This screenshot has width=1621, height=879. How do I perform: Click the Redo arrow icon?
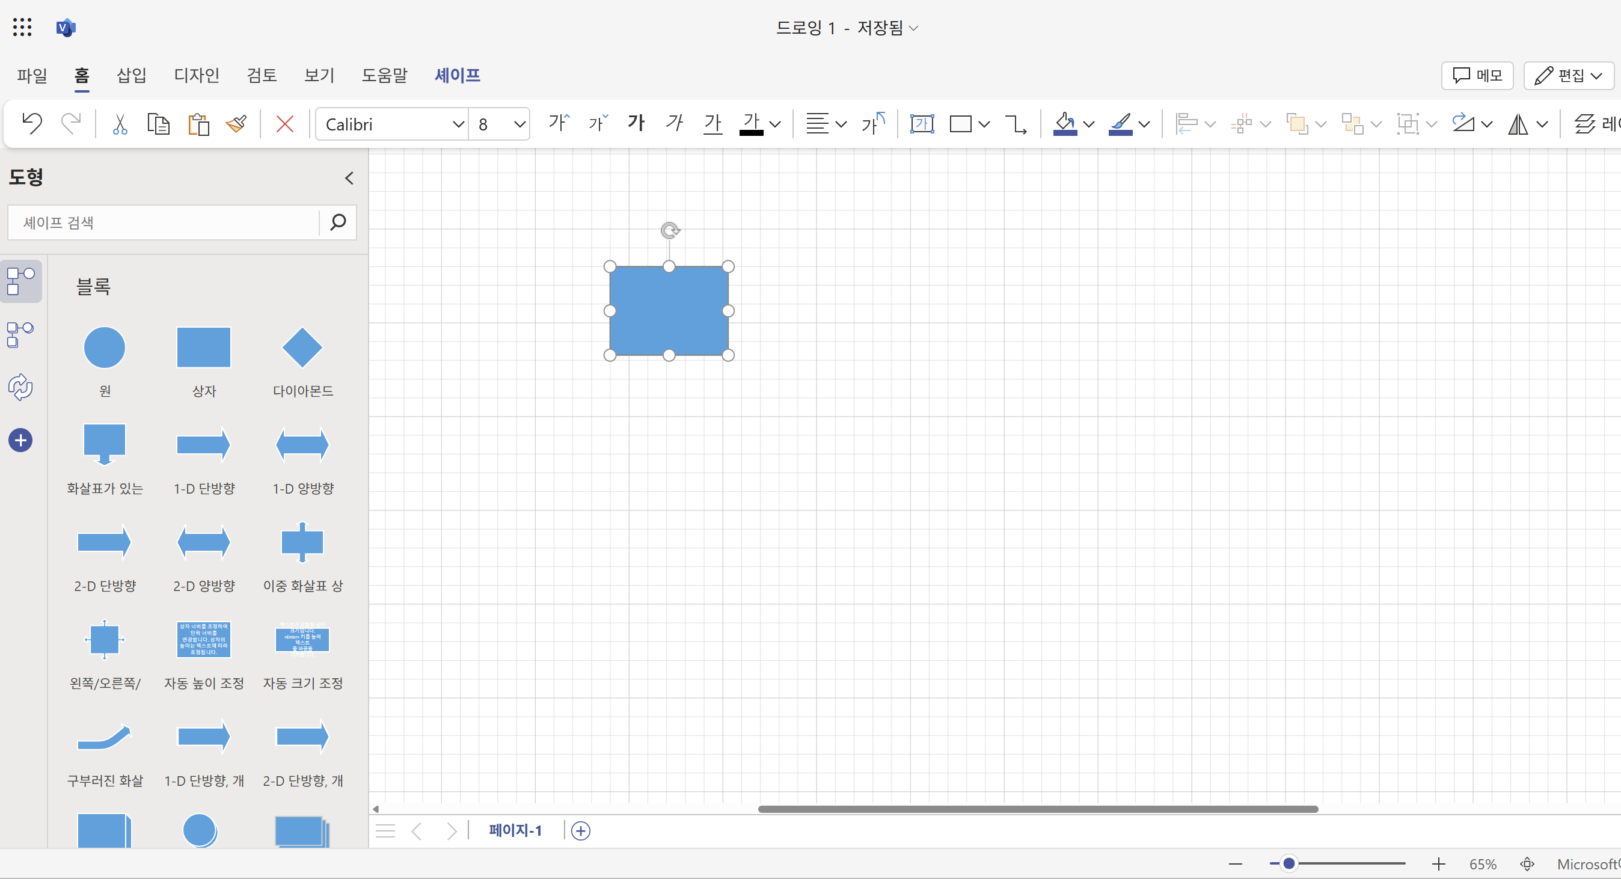tap(70, 123)
